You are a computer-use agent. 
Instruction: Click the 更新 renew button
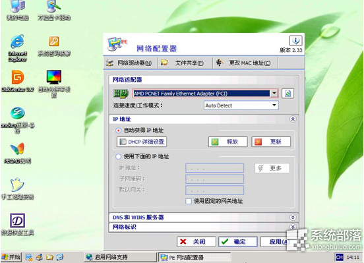pyautogui.click(x=271, y=142)
